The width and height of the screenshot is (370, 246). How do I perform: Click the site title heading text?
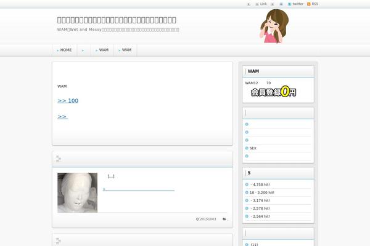tap(117, 20)
